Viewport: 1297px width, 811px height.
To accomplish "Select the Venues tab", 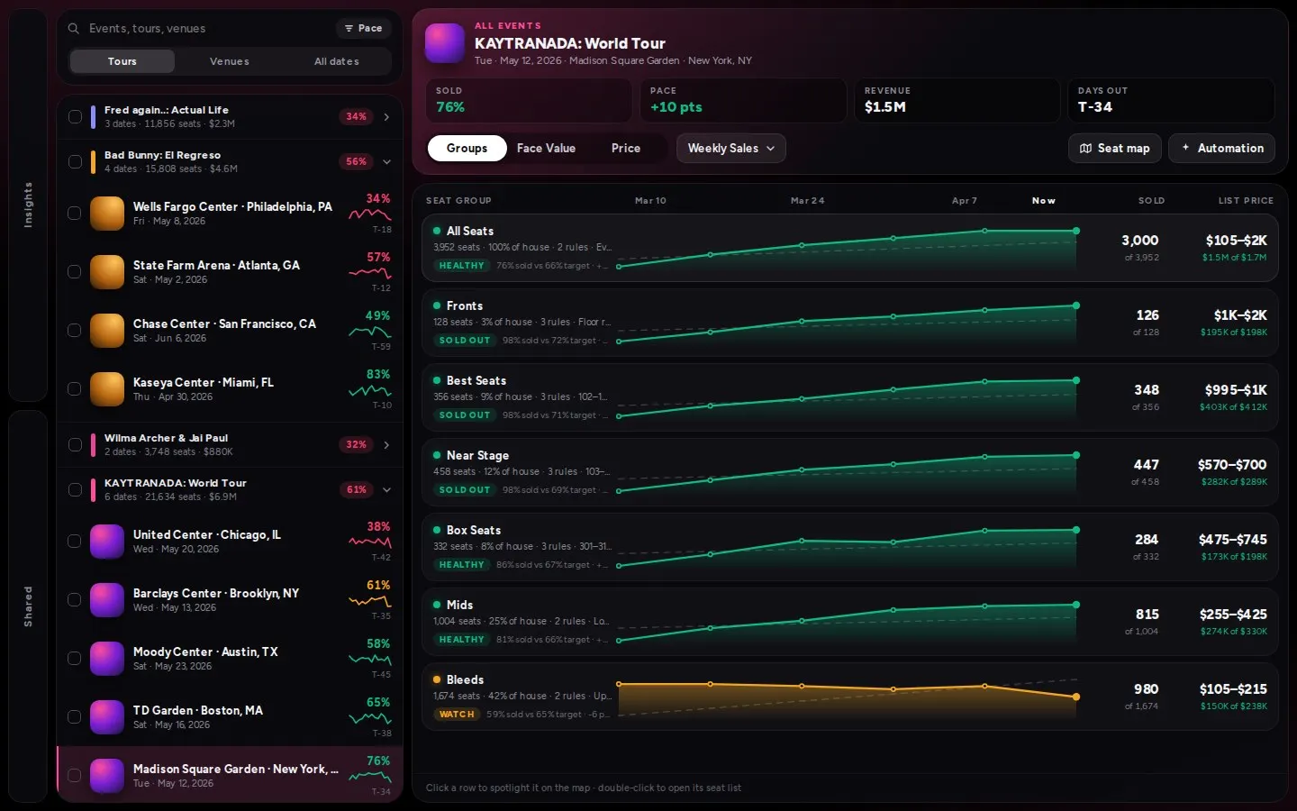I will coord(230,61).
